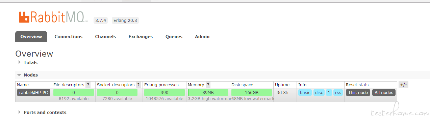This screenshot has height=122, width=430.
Task: Click the 89MB memory usage bar
Action: [x=208, y=92]
